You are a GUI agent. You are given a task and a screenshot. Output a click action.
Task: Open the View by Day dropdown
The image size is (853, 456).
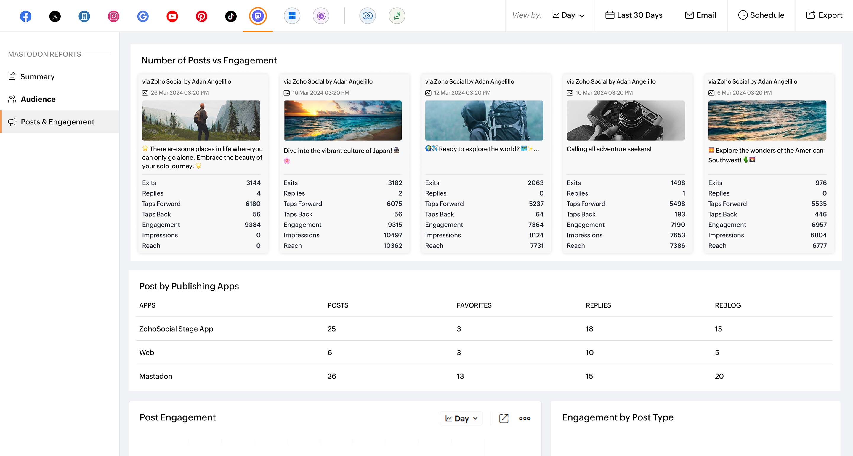pyautogui.click(x=568, y=15)
